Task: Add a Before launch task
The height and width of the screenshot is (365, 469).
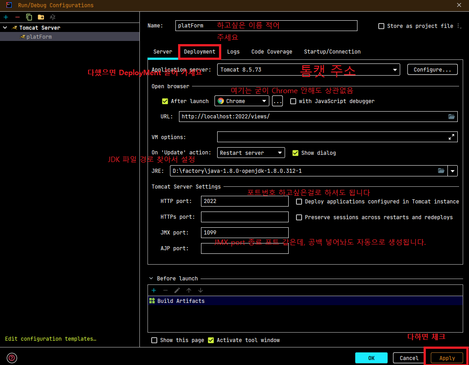Action: [x=154, y=290]
